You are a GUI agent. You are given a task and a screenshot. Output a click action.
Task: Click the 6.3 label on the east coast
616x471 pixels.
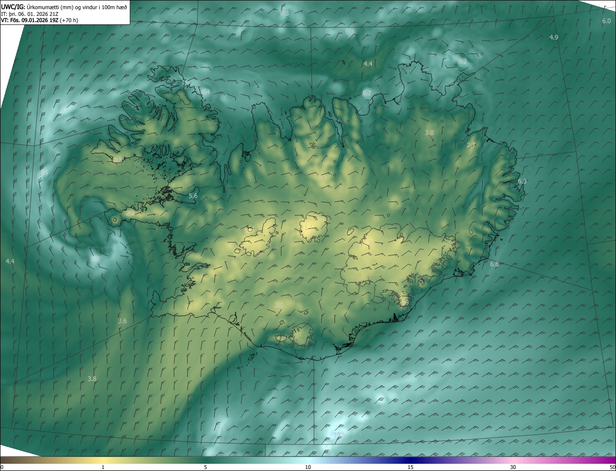[x=522, y=181]
